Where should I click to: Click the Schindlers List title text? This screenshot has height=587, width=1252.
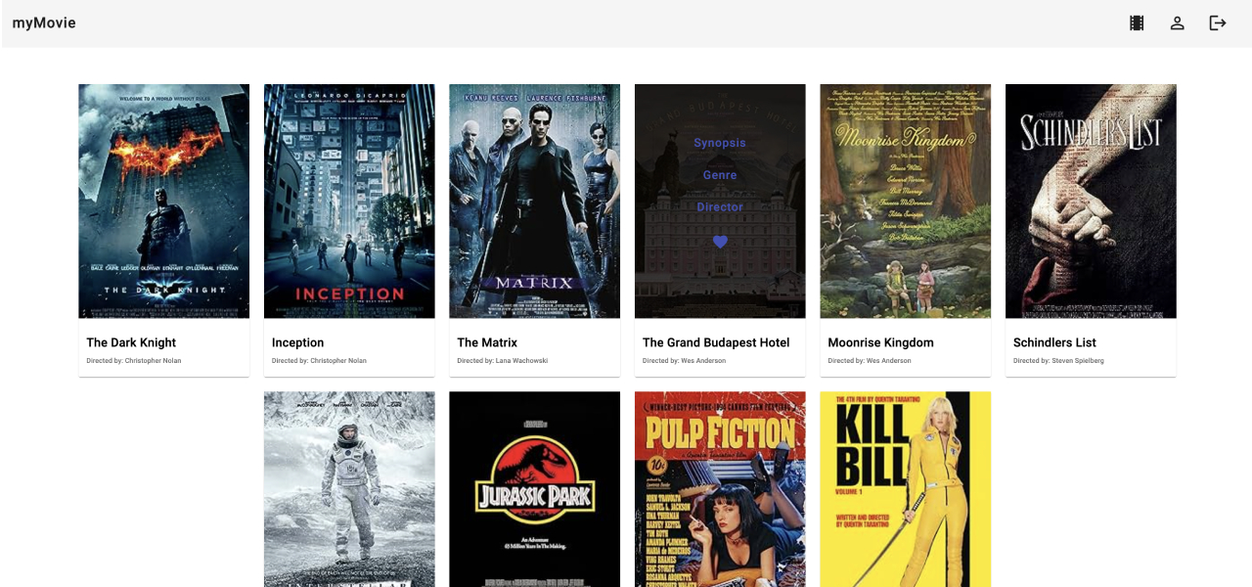point(1054,342)
